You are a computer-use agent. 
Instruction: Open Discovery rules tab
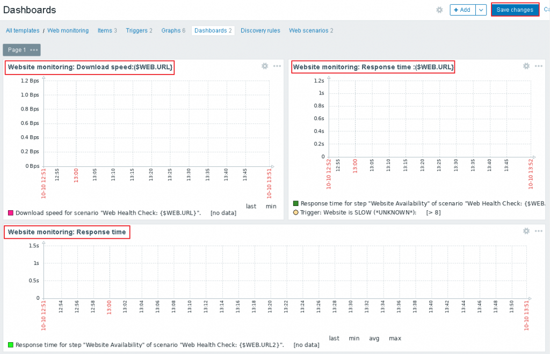point(260,31)
